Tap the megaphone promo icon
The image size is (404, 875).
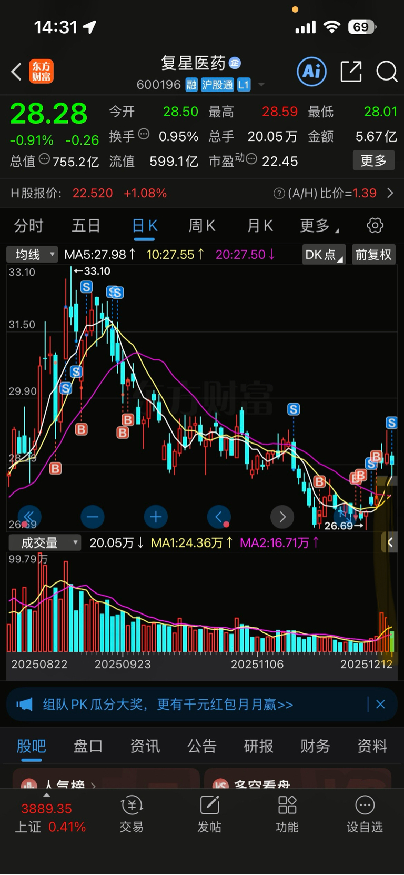click(24, 705)
